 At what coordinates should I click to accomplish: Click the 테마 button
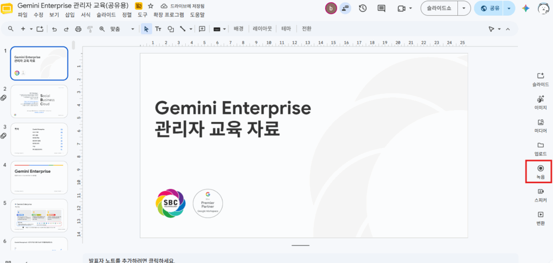286,29
